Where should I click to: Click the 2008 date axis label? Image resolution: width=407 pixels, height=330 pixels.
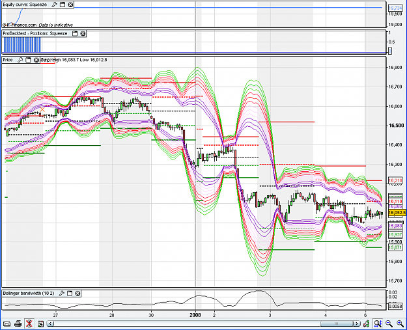195,315
